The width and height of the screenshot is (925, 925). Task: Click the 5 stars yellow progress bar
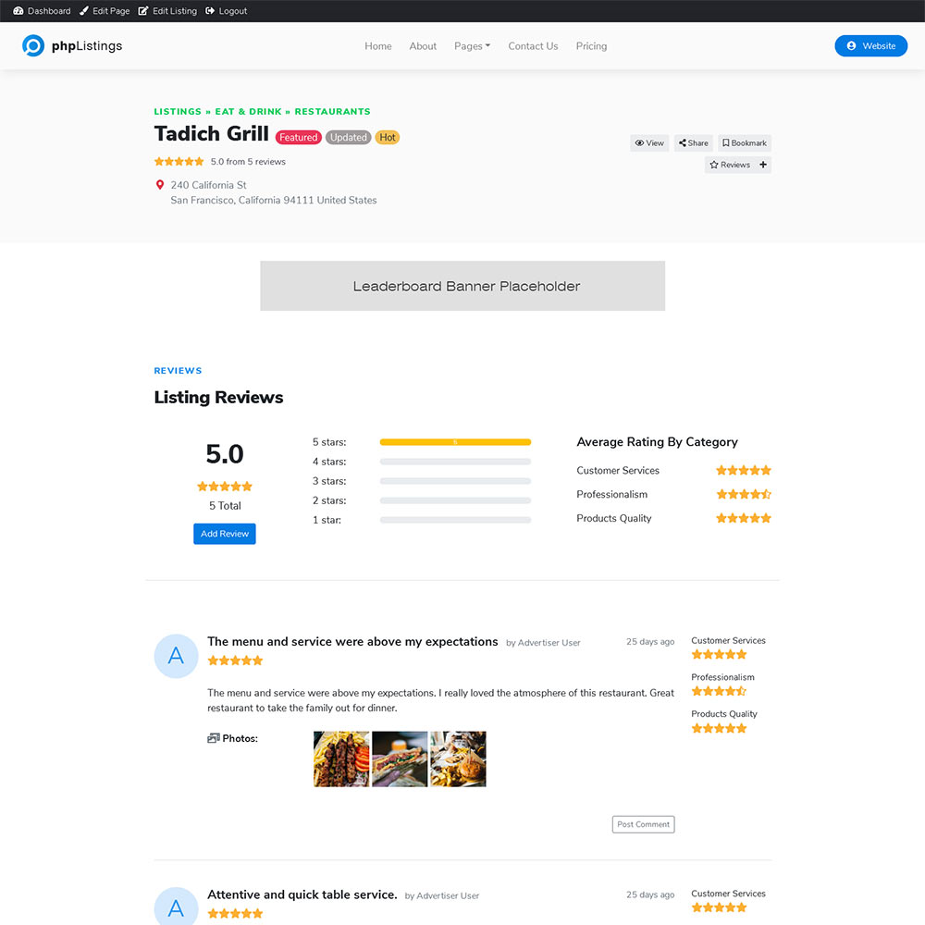pos(455,442)
